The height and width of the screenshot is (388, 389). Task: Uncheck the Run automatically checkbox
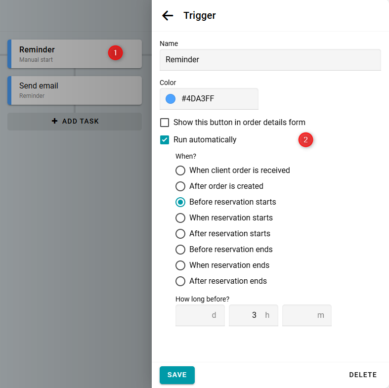pos(165,140)
